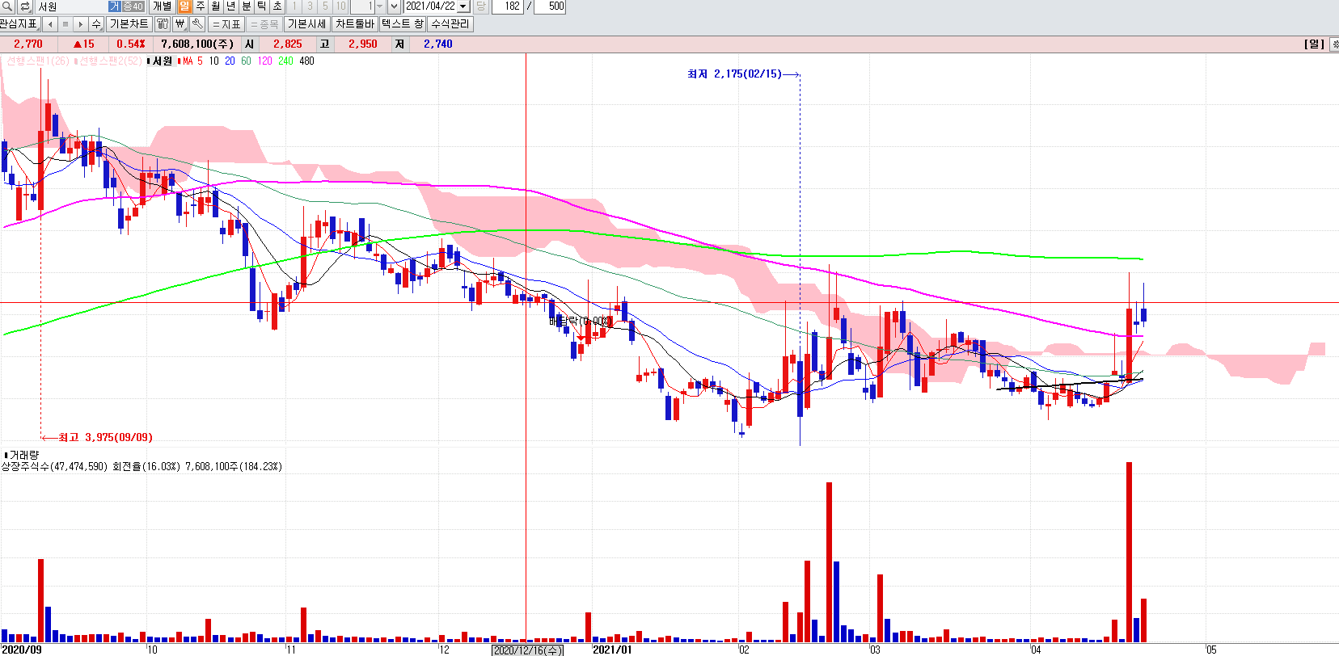
Task: Switch to 월 (monthly) chart period
Action: [215, 6]
